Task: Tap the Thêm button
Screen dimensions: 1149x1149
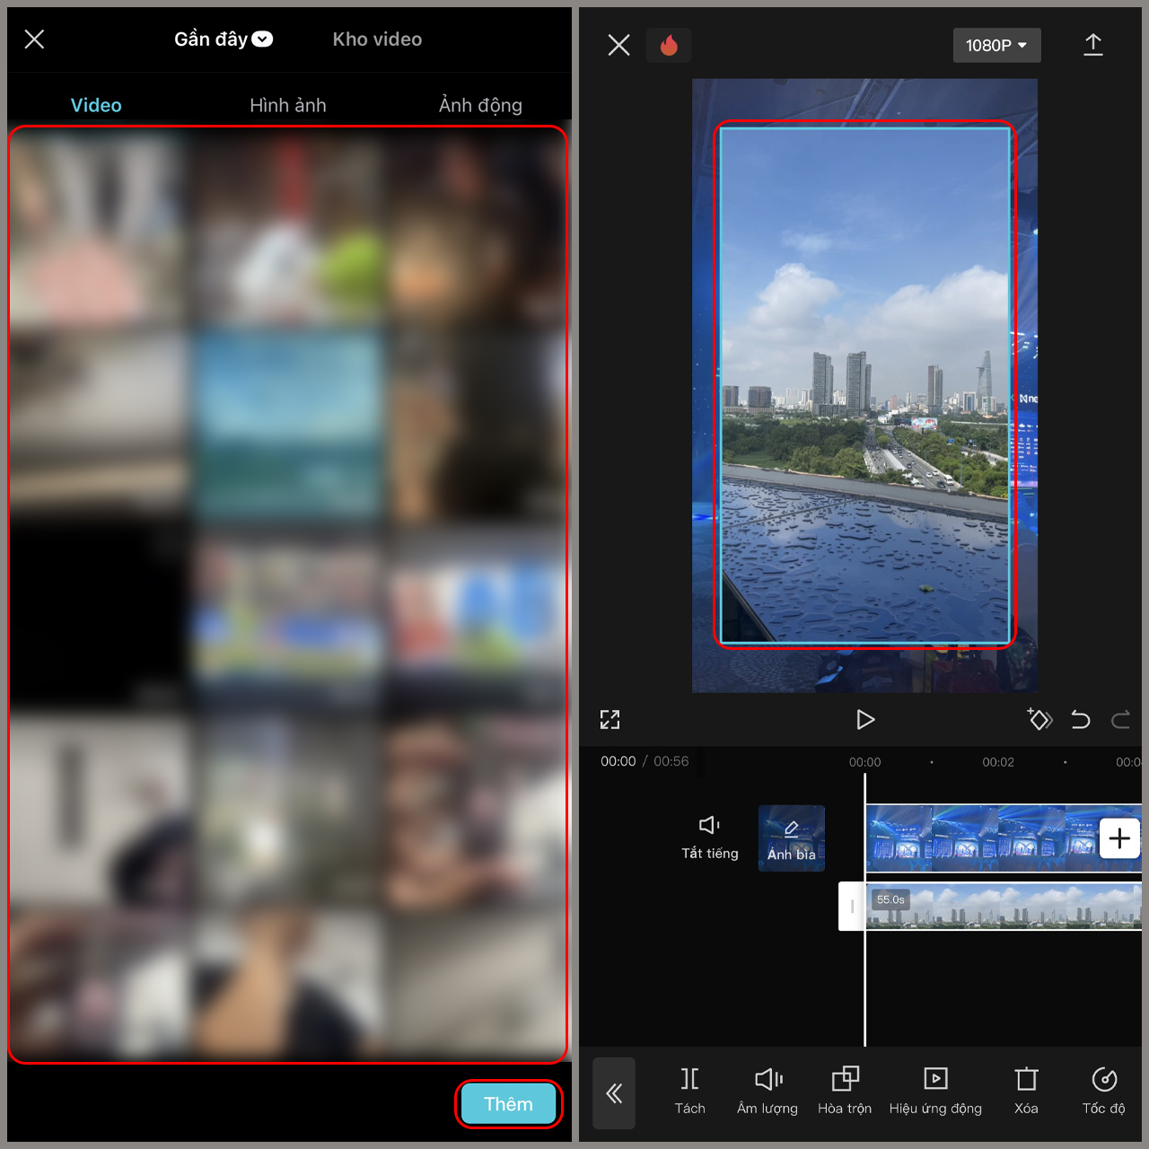Action: coord(509,1104)
